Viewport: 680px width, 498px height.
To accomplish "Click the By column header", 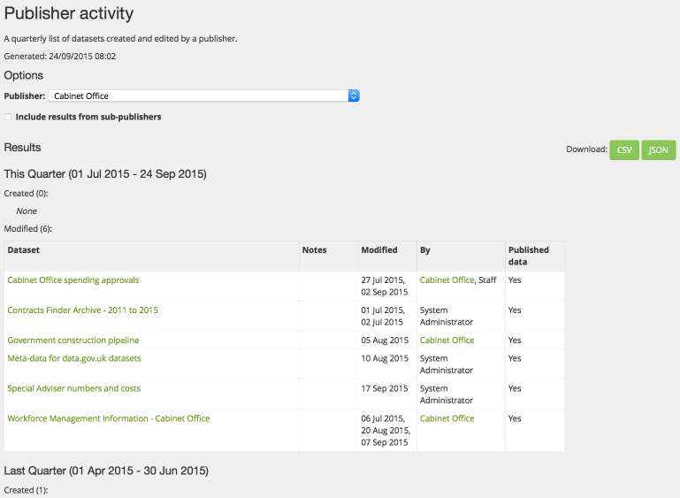I will pos(425,249).
